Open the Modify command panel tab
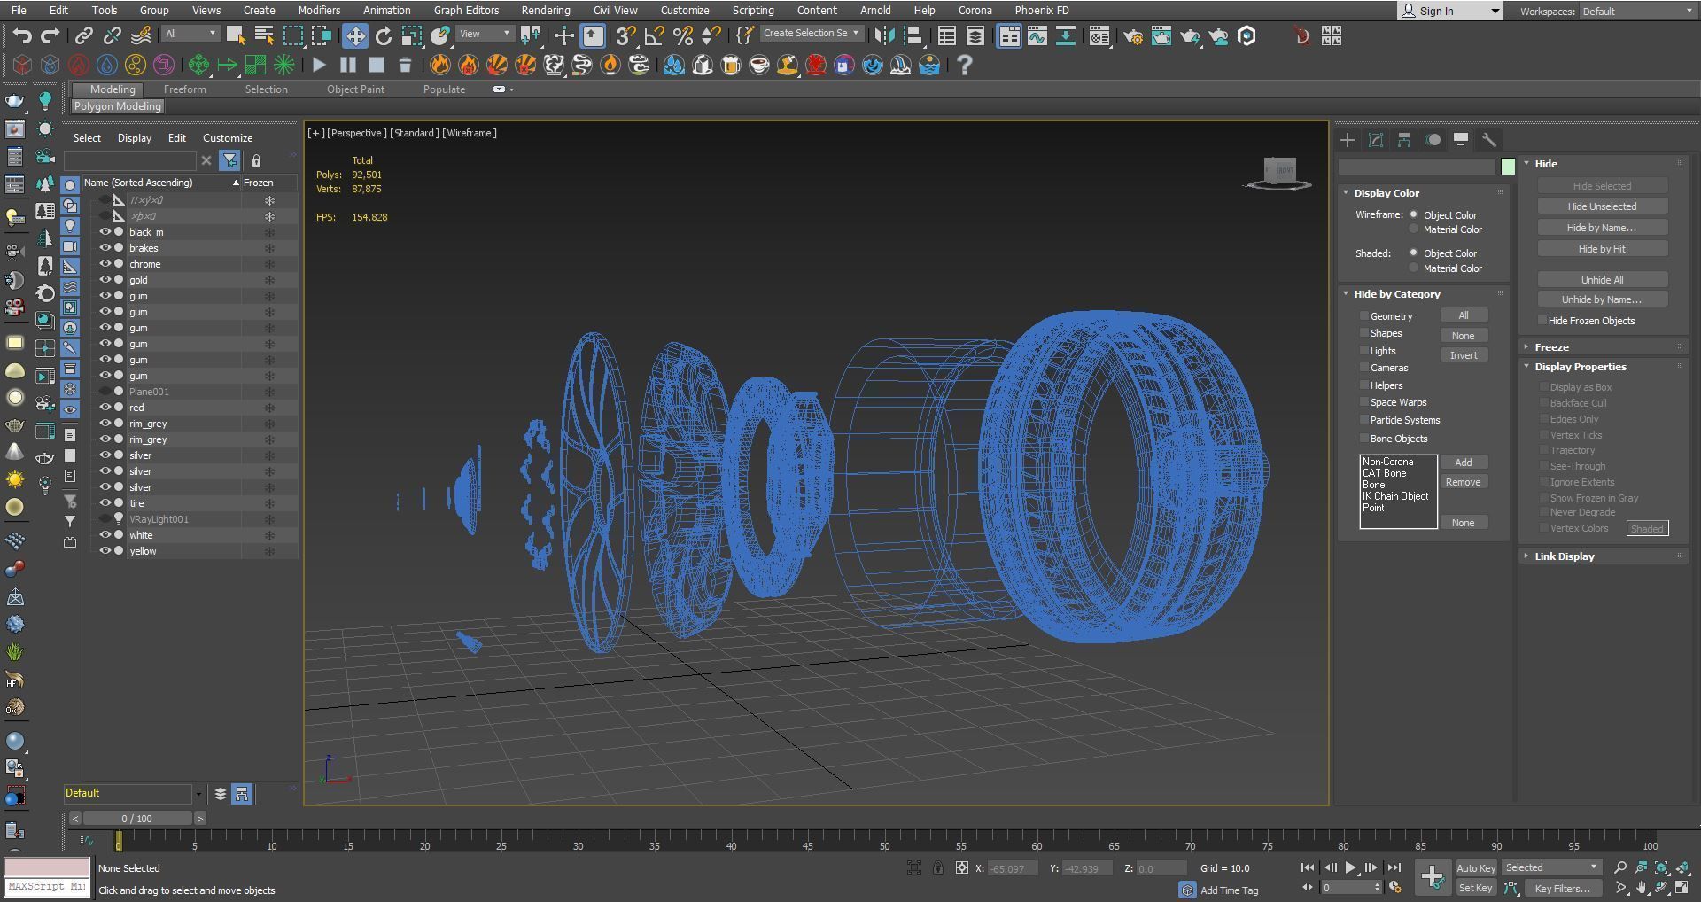The height and width of the screenshot is (902, 1701). point(1376,140)
